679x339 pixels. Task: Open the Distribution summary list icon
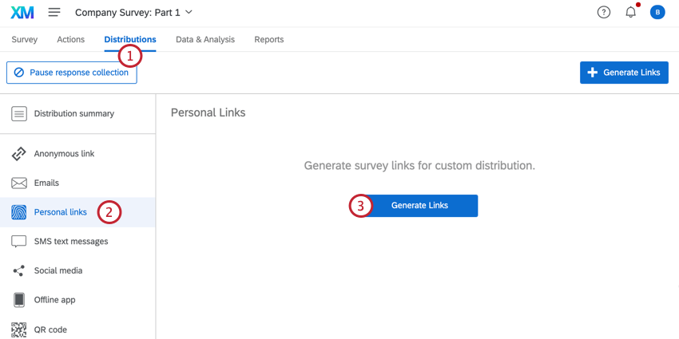point(19,114)
